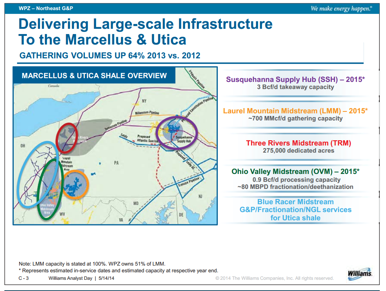Click the 'MD' state label on the map
This screenshot has height=291, width=386.
point(136,203)
